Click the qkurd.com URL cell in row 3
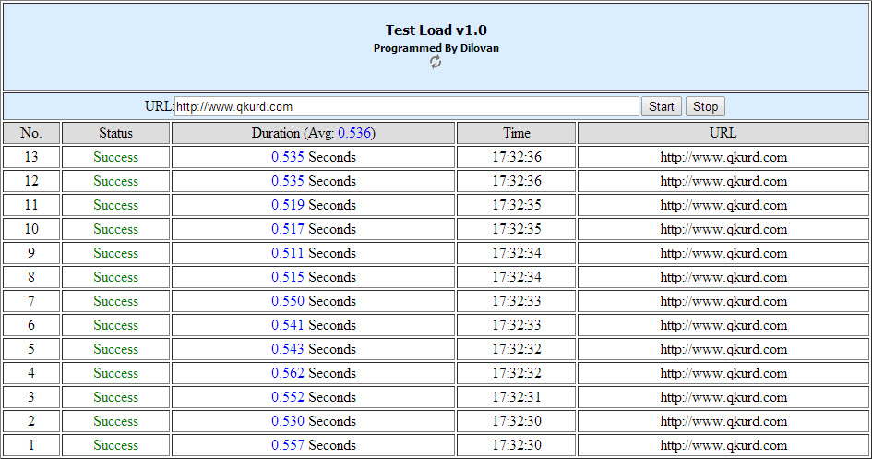Screen dimensions: 872x459 (723, 397)
